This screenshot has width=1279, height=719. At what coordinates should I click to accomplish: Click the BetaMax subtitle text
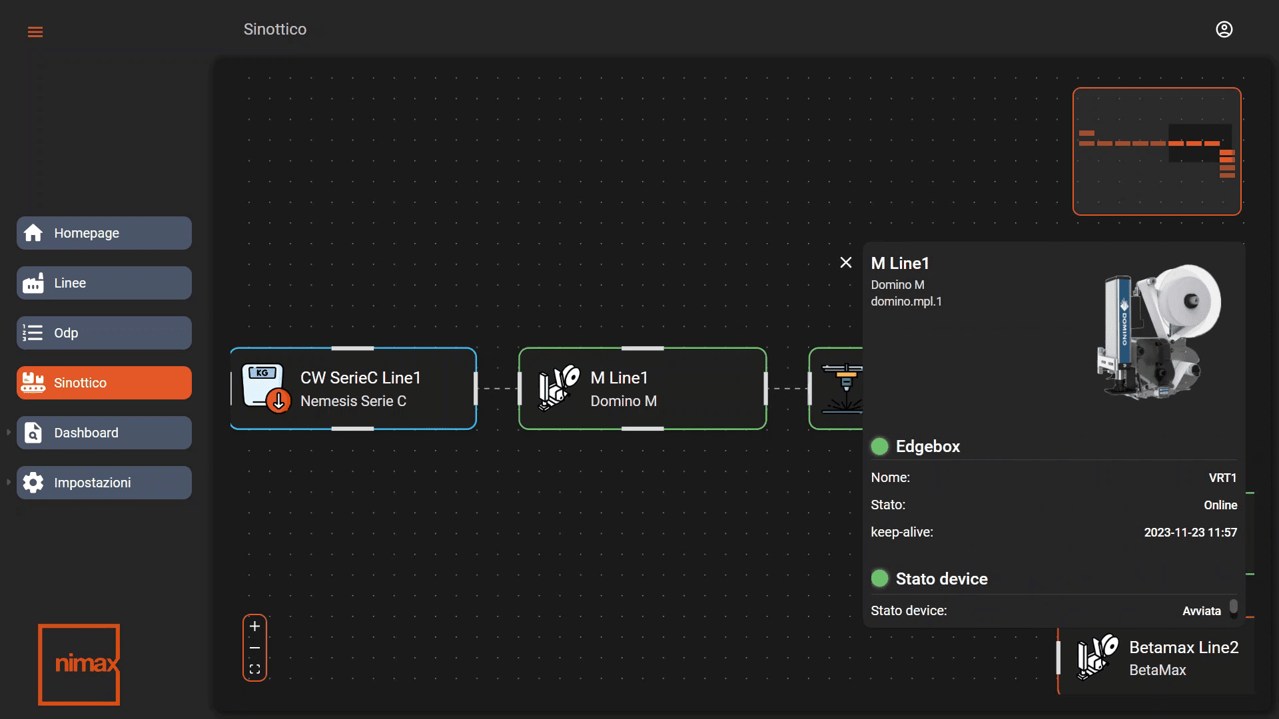[1158, 670]
